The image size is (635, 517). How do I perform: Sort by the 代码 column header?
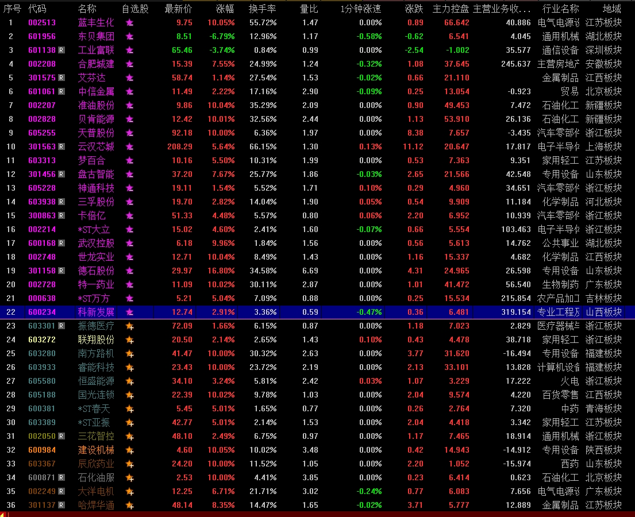37,9
